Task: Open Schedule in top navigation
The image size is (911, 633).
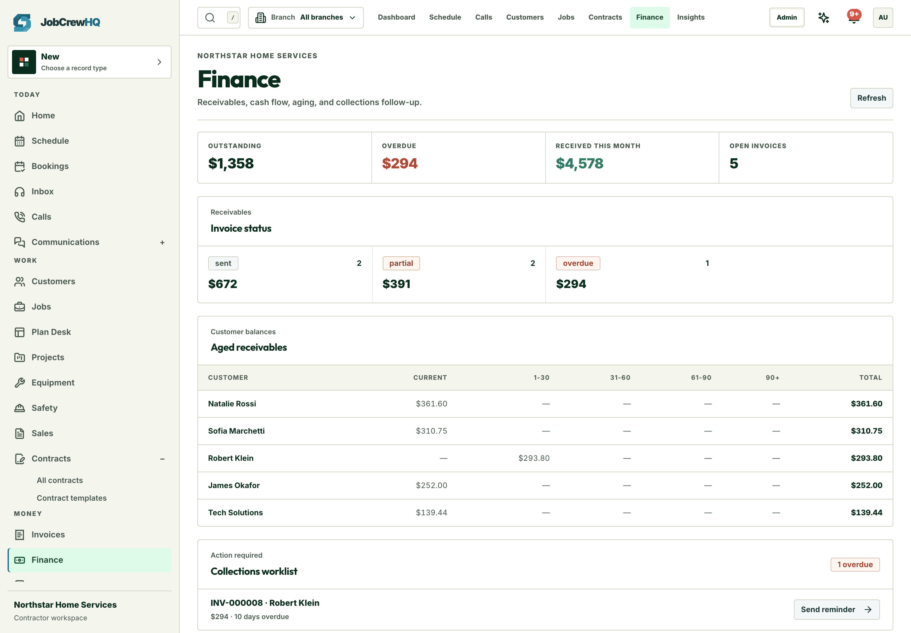Action: [445, 17]
